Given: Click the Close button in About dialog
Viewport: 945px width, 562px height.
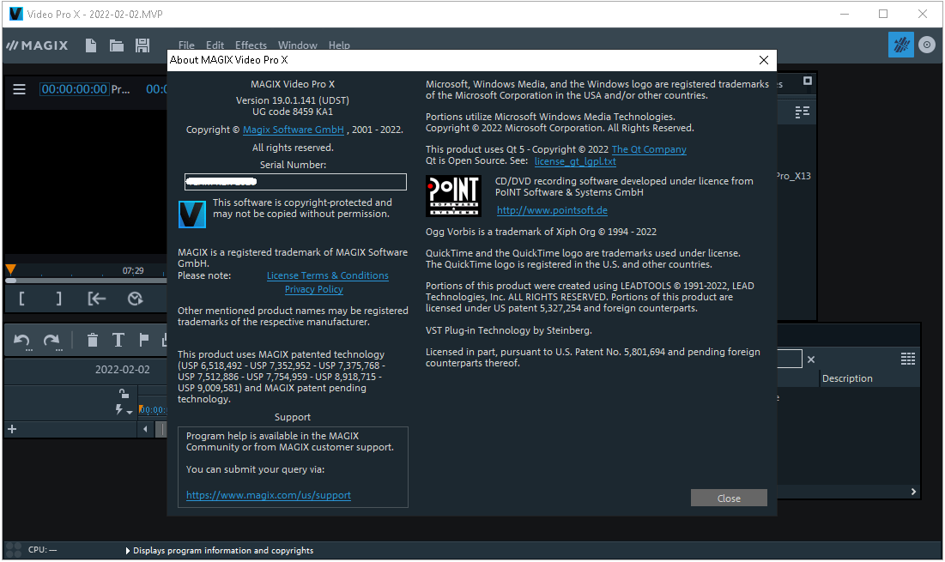Looking at the screenshot, I should [729, 499].
